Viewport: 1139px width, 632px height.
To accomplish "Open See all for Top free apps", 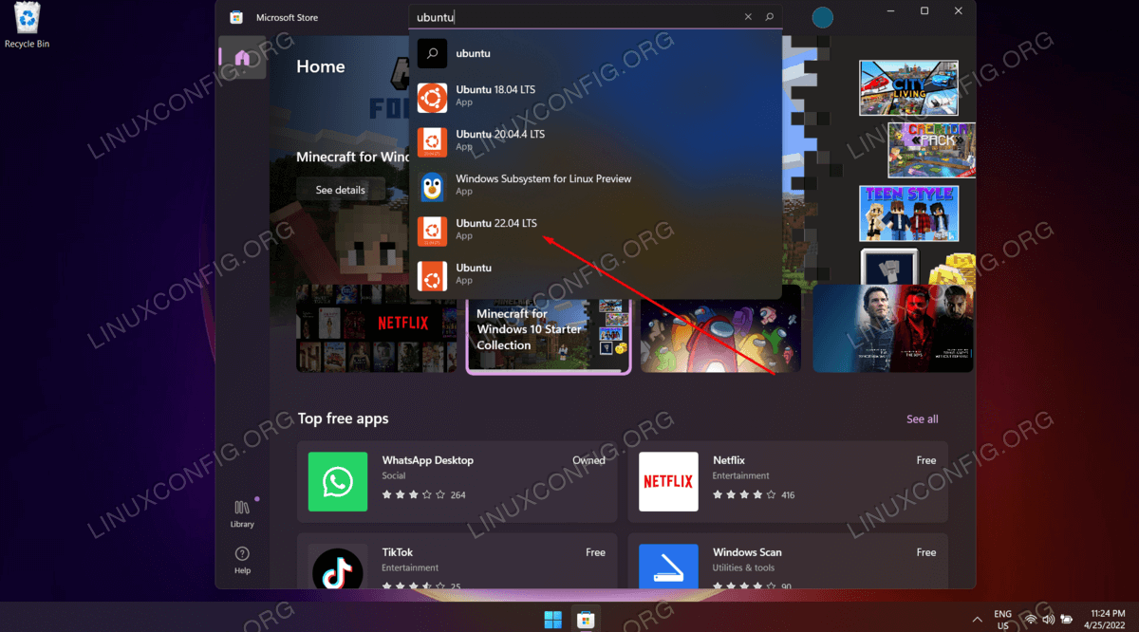I will [x=922, y=418].
